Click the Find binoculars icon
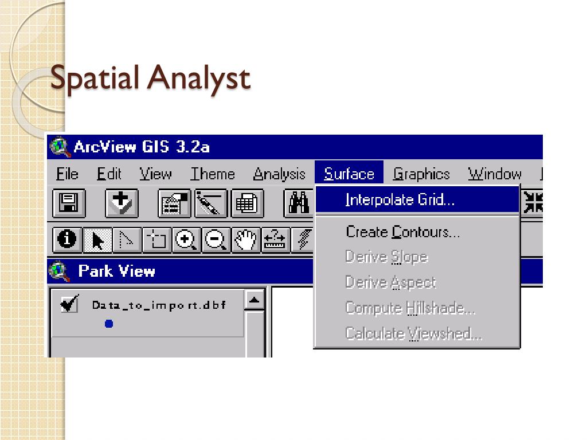Screen dimensions: 587x440 click(x=299, y=203)
